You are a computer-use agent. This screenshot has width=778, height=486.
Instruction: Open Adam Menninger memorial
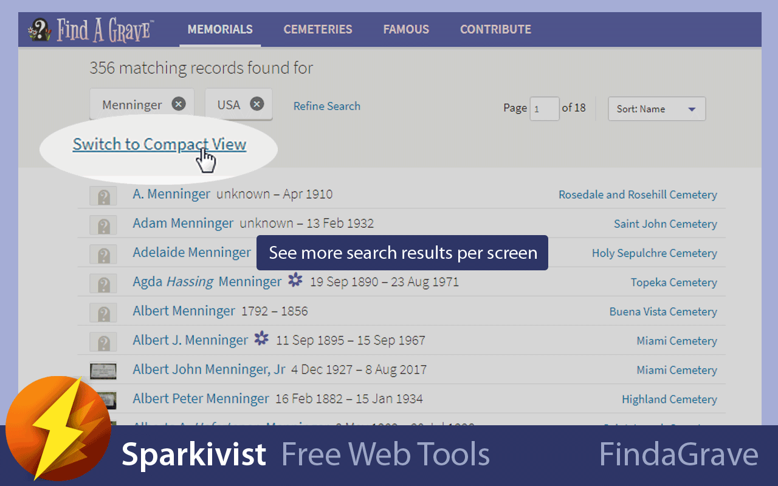coord(183,224)
